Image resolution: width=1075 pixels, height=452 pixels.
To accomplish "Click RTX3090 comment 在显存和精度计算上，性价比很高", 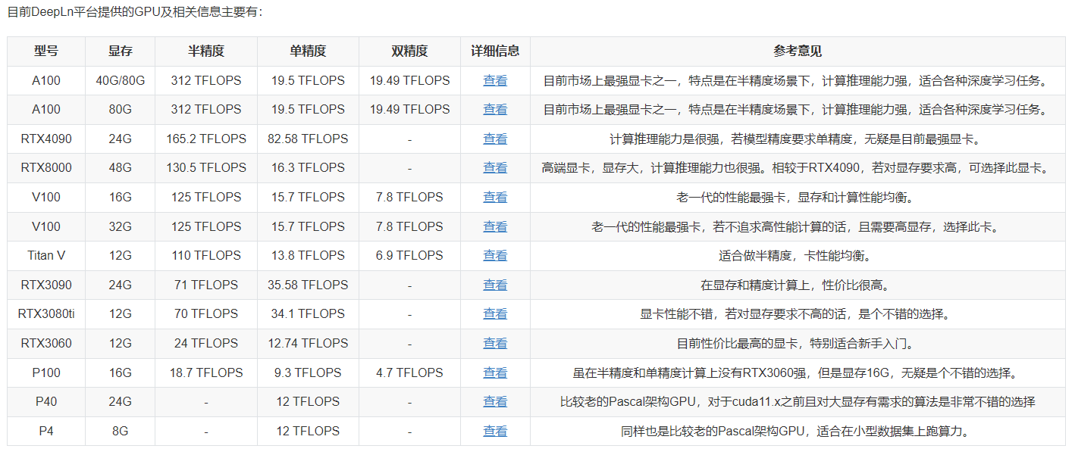I will tap(798, 285).
